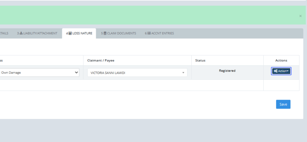This screenshot has height=142, width=307.
Task: Dismiss the green alert banner
Action: point(300,16)
